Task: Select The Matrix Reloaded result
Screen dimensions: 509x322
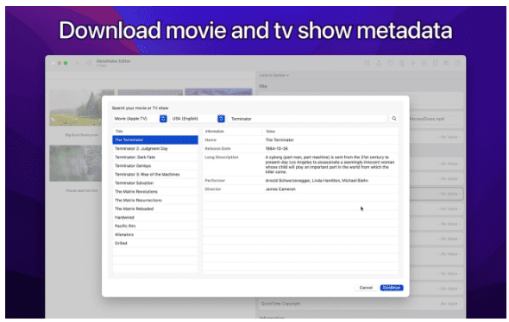Action: [x=155, y=208]
